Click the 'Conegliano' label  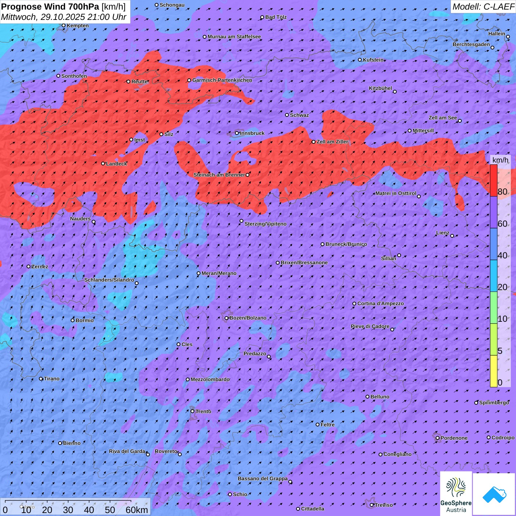pos(397,454)
